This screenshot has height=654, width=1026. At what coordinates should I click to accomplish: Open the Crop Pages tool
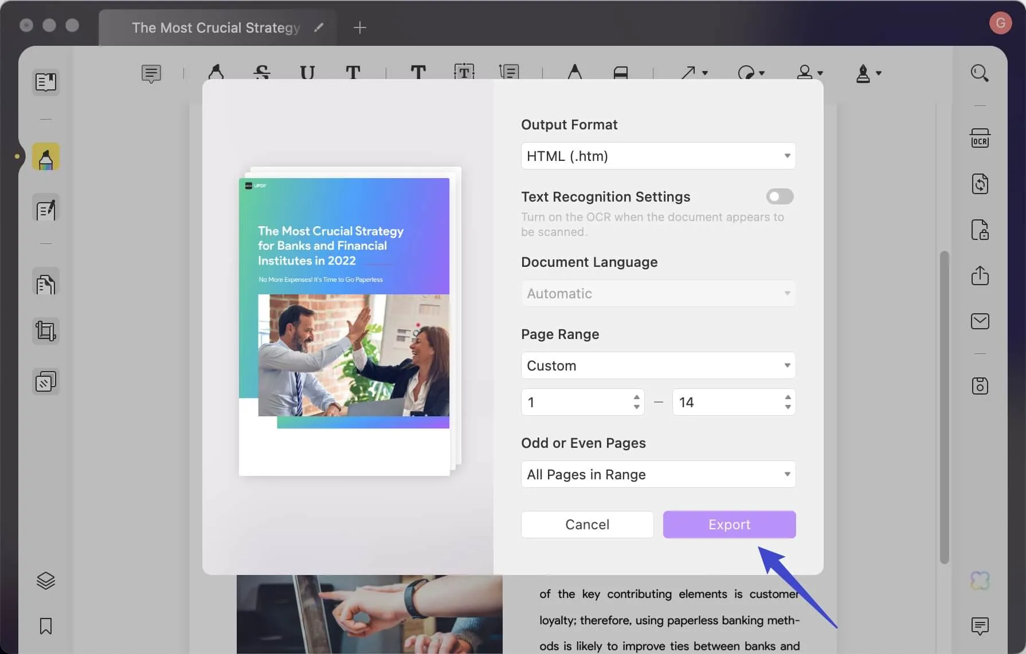click(46, 330)
